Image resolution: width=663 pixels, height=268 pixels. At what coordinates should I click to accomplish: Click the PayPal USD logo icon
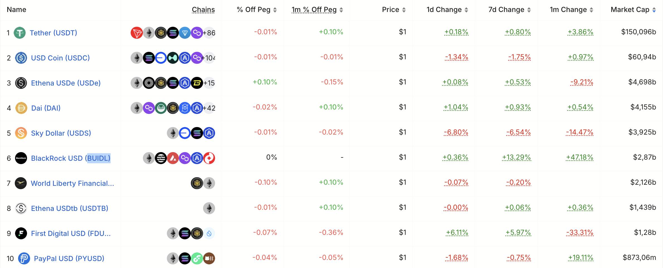(x=24, y=259)
